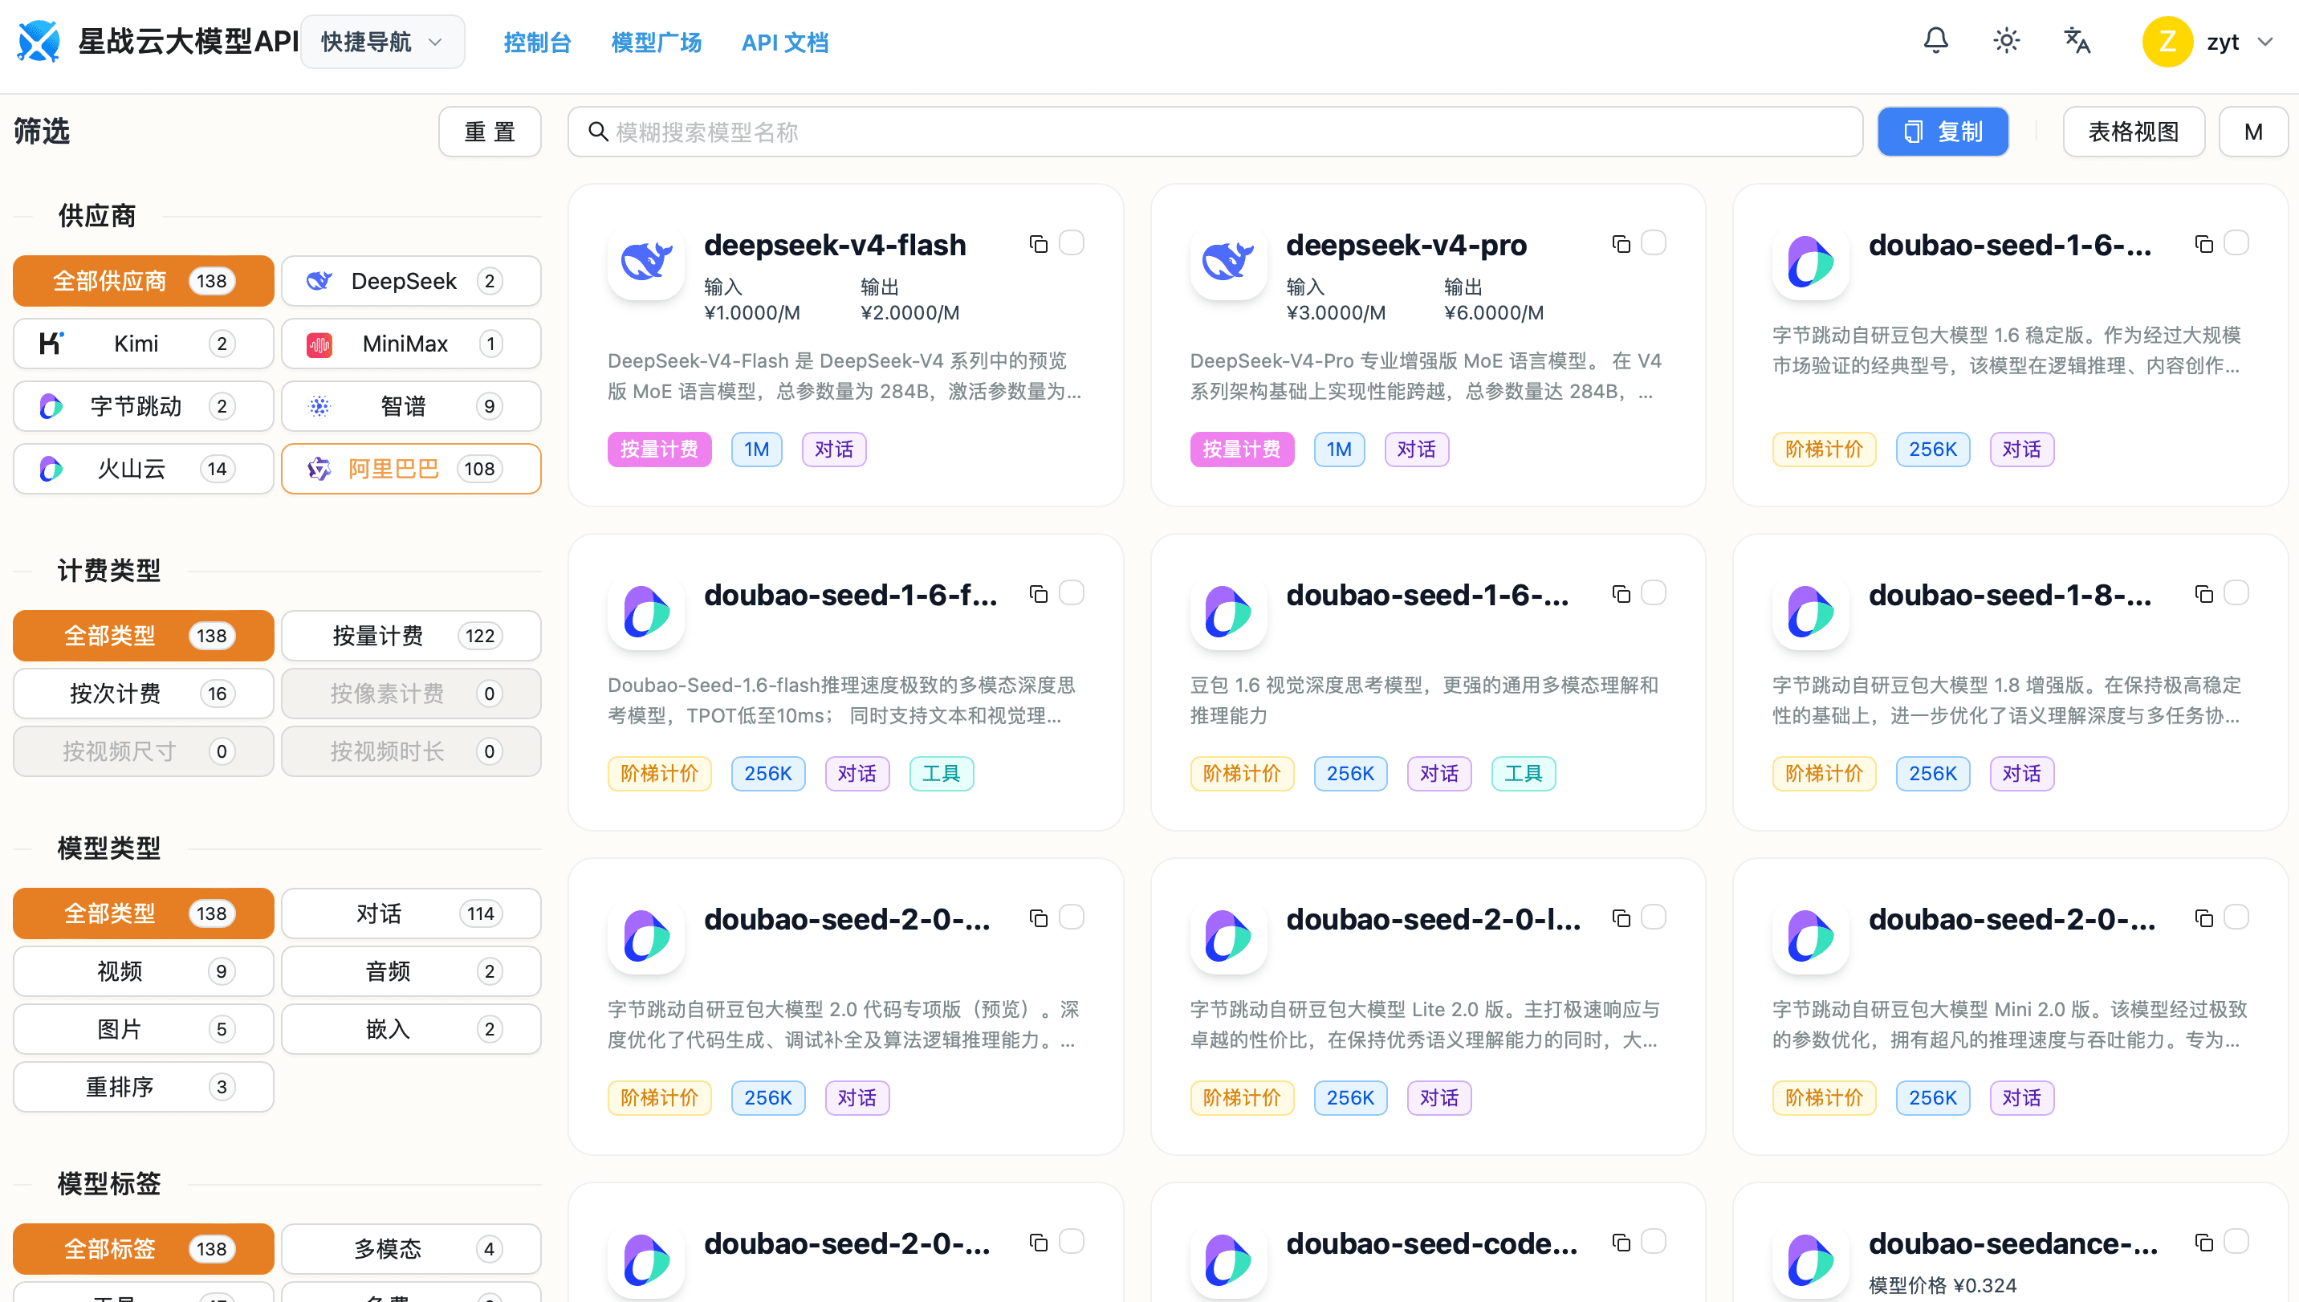Select 多模态 model tag filter
Viewport: 2299px width, 1302px height.
411,1248
